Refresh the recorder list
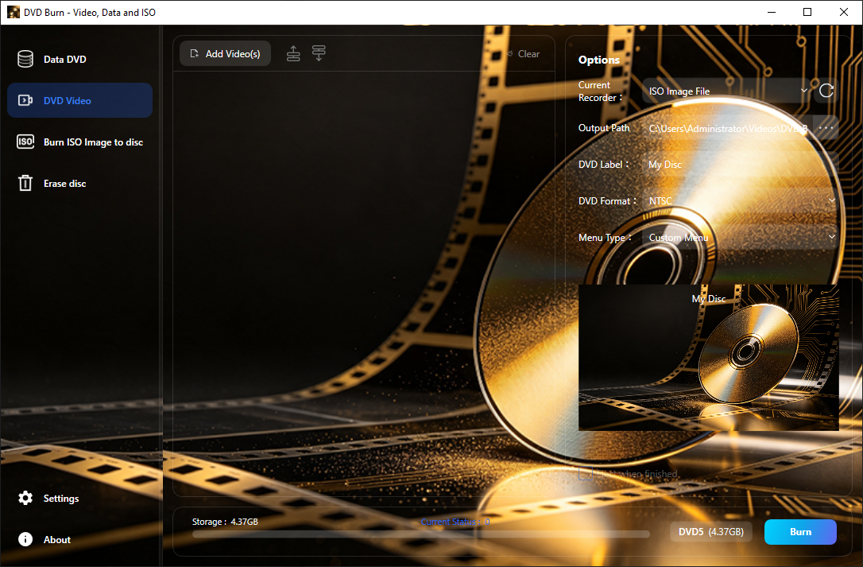Viewport: 863px width, 567px height. click(826, 91)
